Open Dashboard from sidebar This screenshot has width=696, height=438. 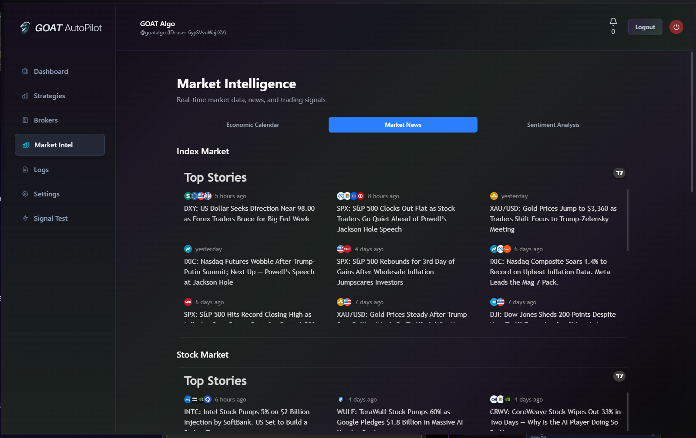(60, 71)
